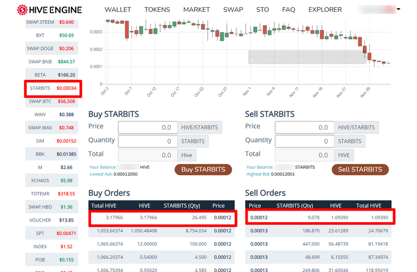Select SWAP.STEEM token in sidebar
This screenshot has height=272, width=417.
(52, 22)
